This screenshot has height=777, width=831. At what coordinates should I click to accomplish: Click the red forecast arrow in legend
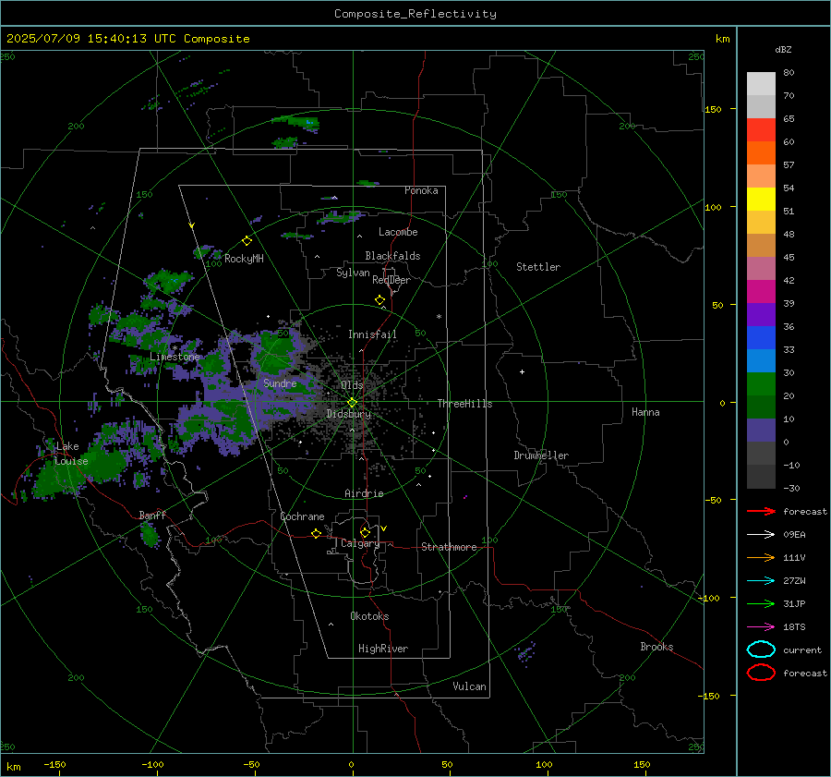[761, 511]
